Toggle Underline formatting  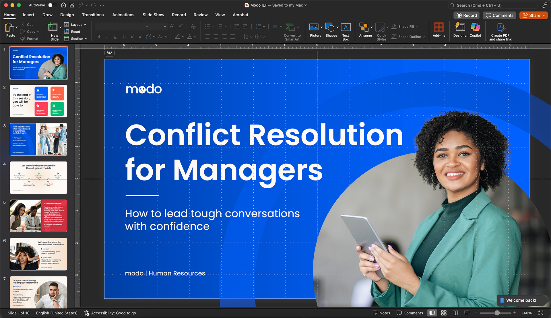(115, 36)
